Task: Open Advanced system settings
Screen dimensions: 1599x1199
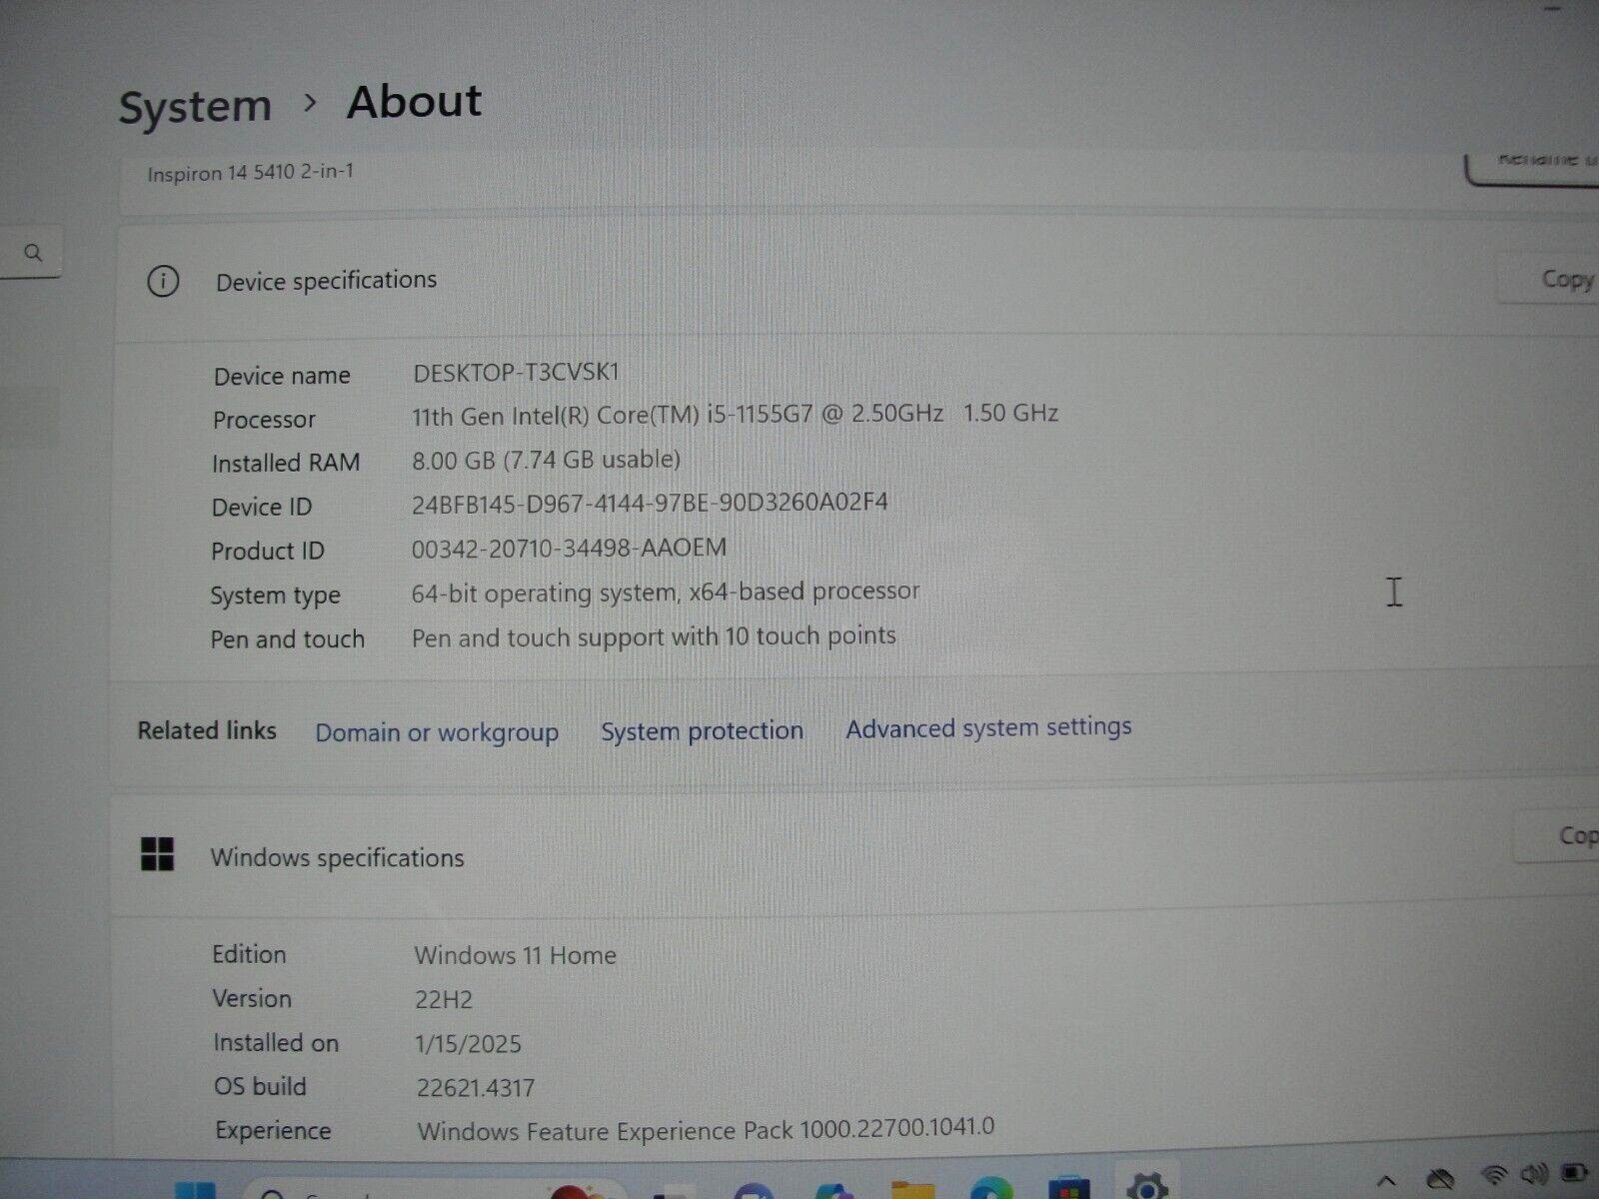Action: pos(987,728)
